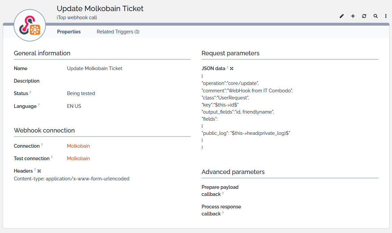Click the Status help tooltip icon
Viewport: 392px width, 233px height.
[x=30, y=92]
